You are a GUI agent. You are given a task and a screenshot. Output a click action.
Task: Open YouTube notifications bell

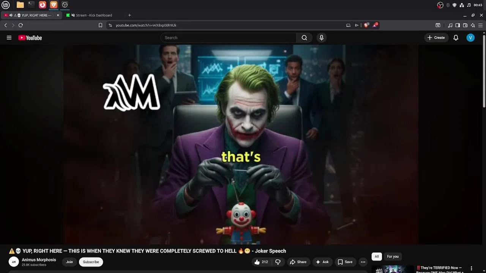[x=456, y=38]
